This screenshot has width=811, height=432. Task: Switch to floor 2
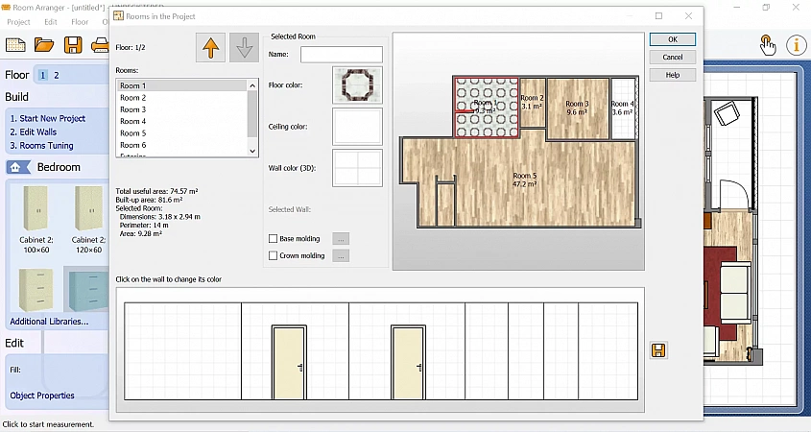pos(56,75)
